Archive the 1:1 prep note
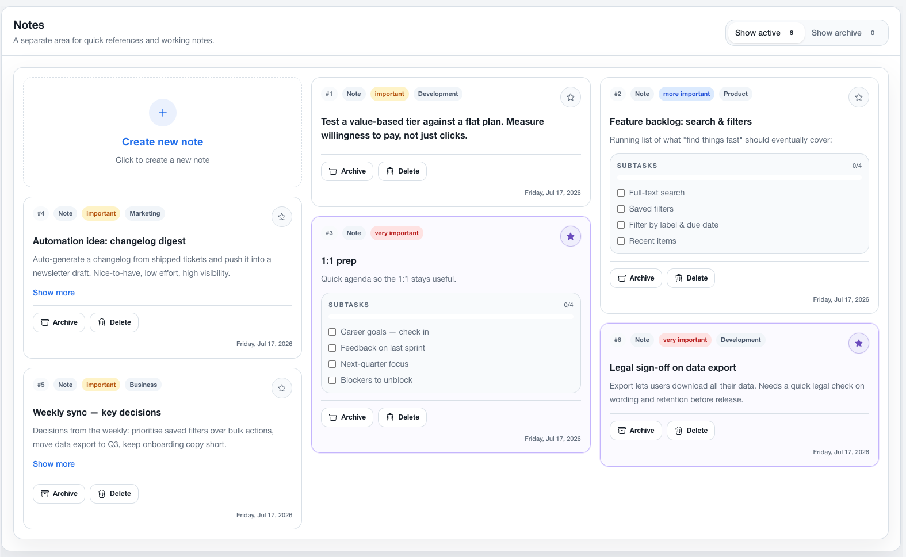The height and width of the screenshot is (557, 906). point(347,417)
